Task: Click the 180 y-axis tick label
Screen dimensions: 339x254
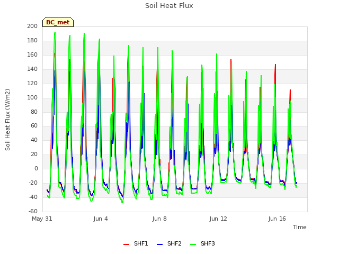Action: pos(32,40)
